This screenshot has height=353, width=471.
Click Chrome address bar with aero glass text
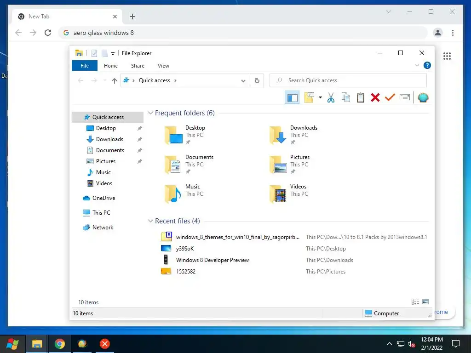click(x=243, y=33)
